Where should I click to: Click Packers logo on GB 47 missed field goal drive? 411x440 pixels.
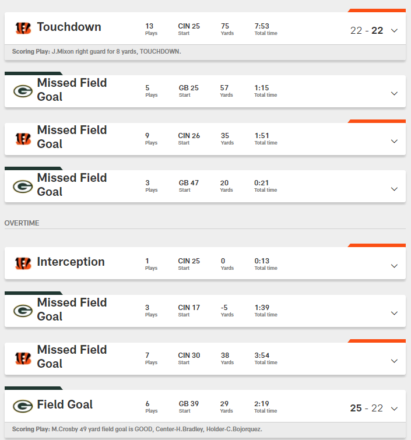[23, 186]
